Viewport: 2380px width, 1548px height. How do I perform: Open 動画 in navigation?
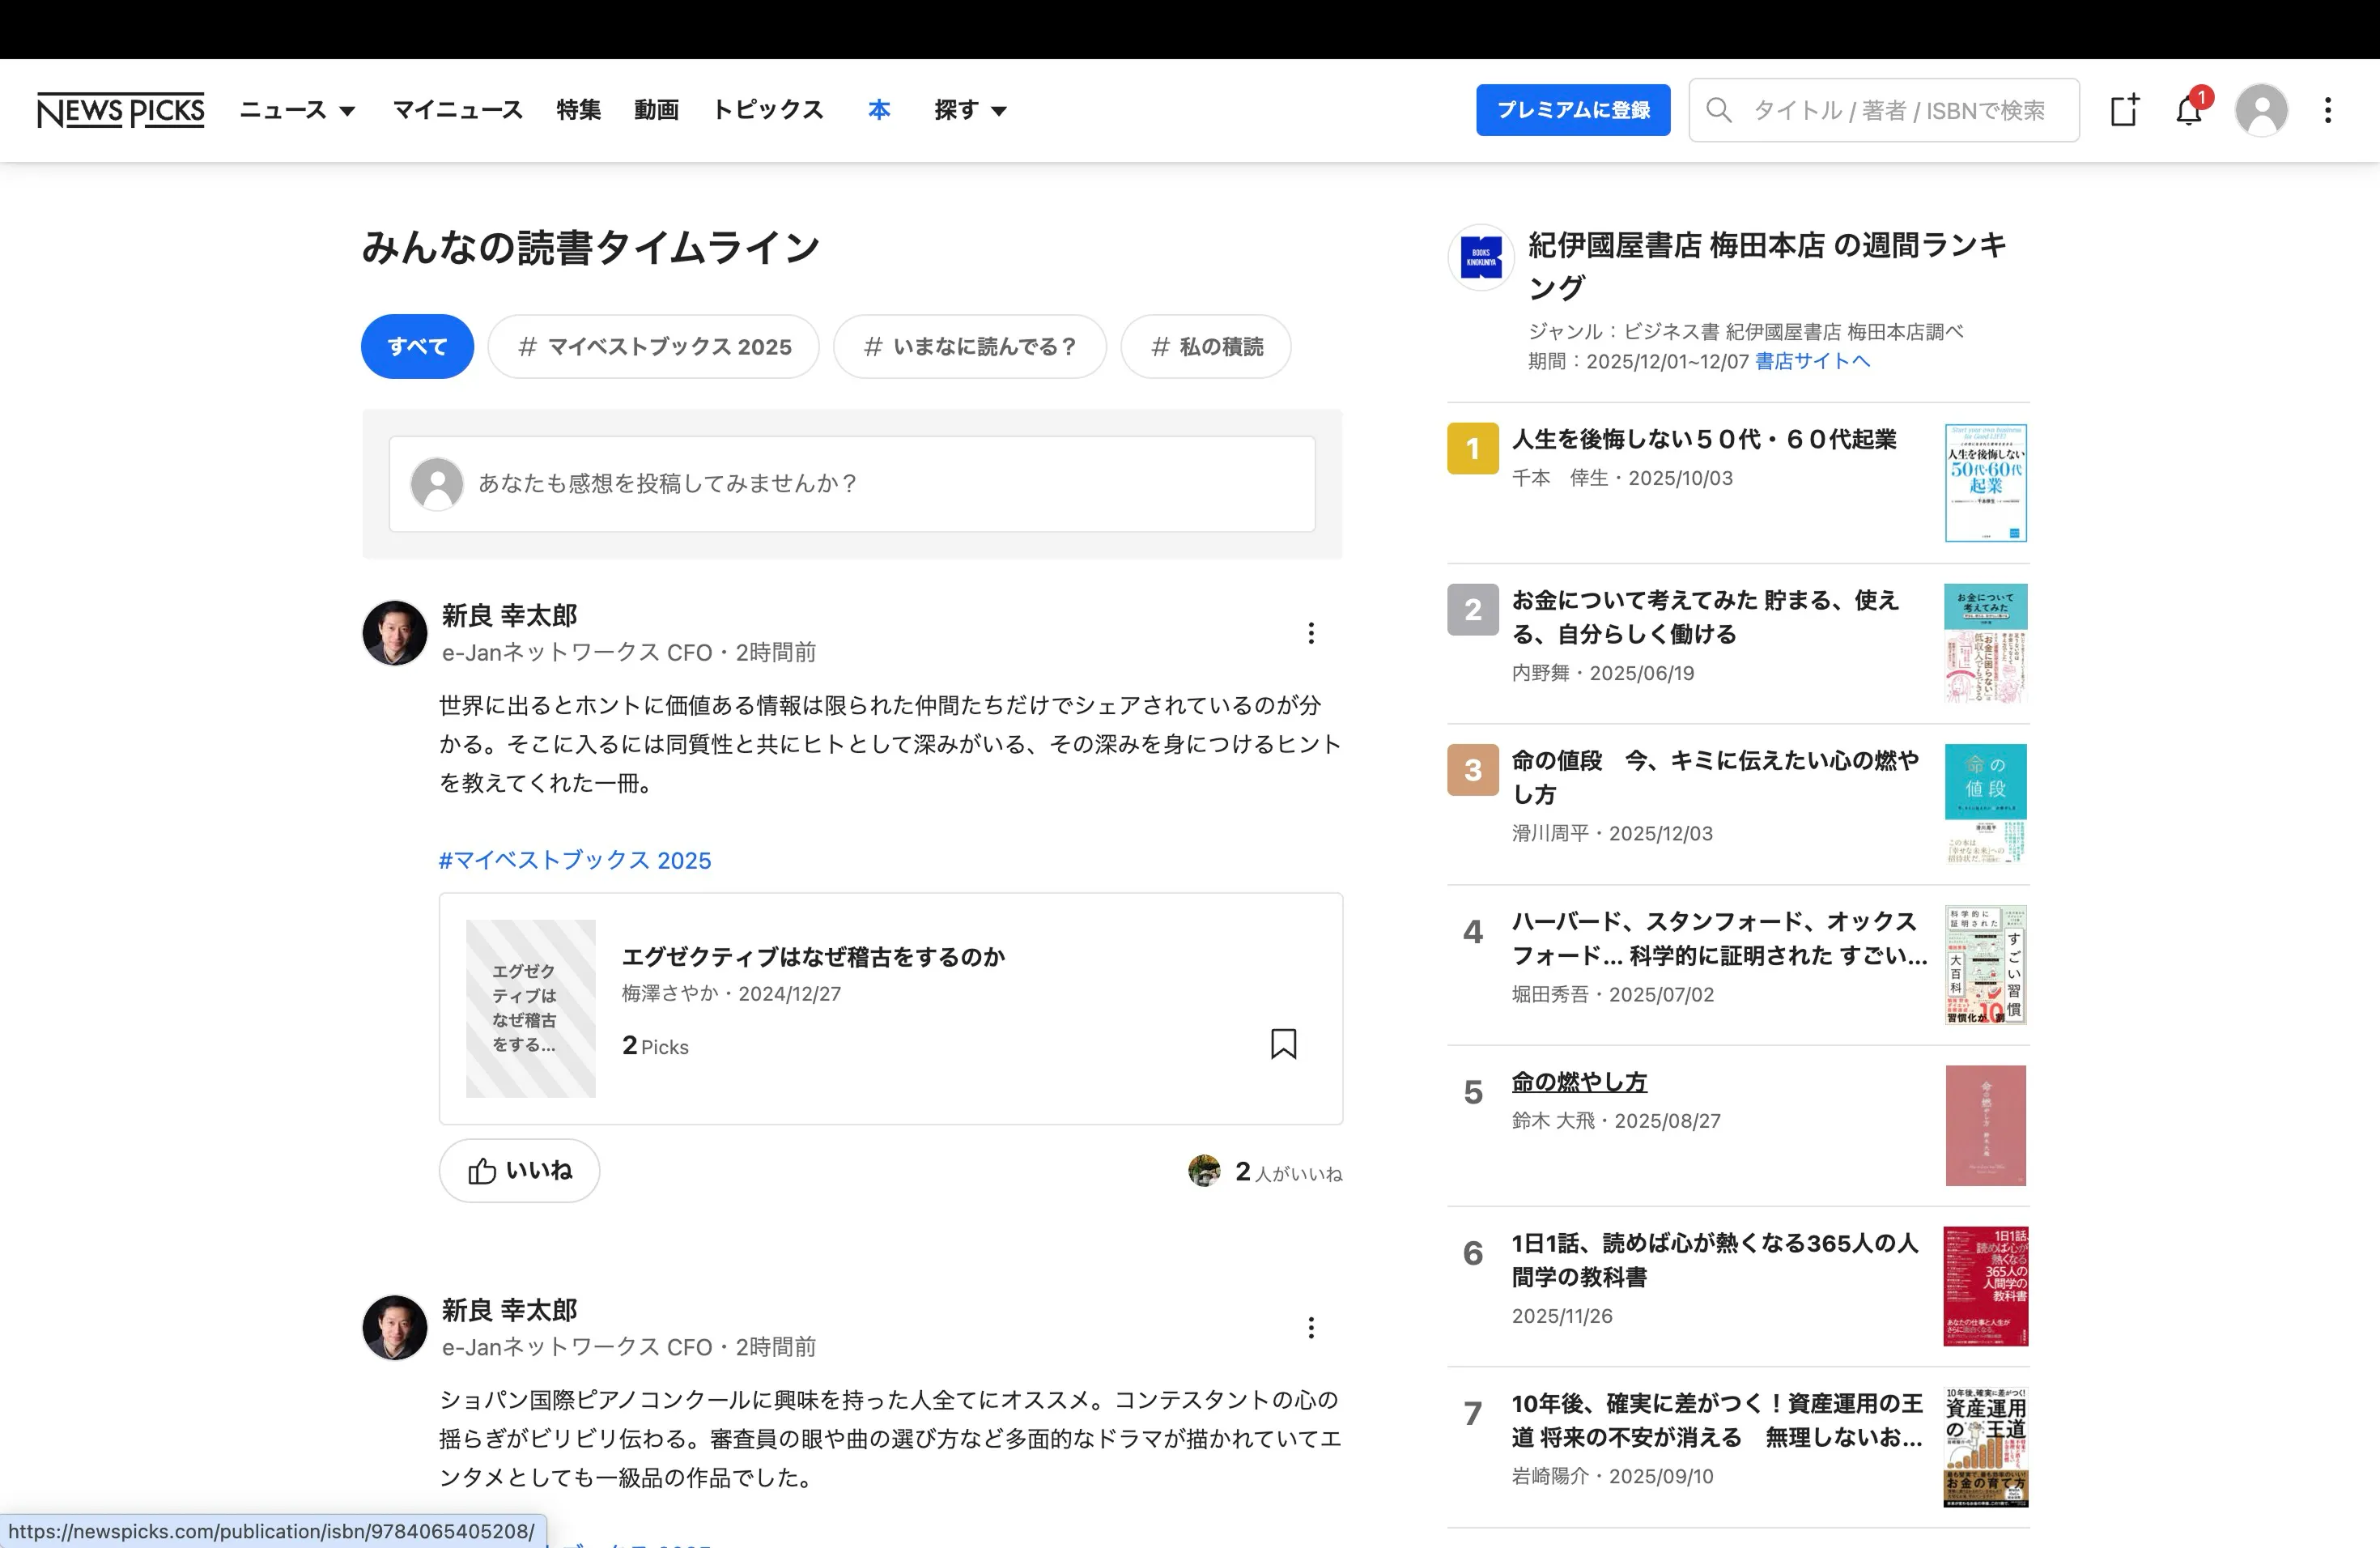click(656, 110)
